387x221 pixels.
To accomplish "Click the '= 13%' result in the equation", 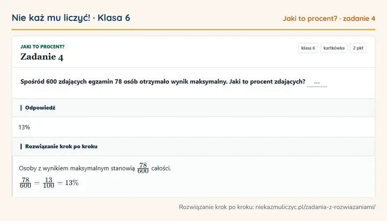I will pyautogui.click(x=68, y=183).
